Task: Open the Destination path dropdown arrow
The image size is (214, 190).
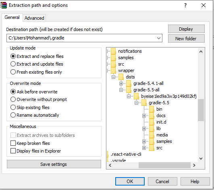Action: pos(159,38)
